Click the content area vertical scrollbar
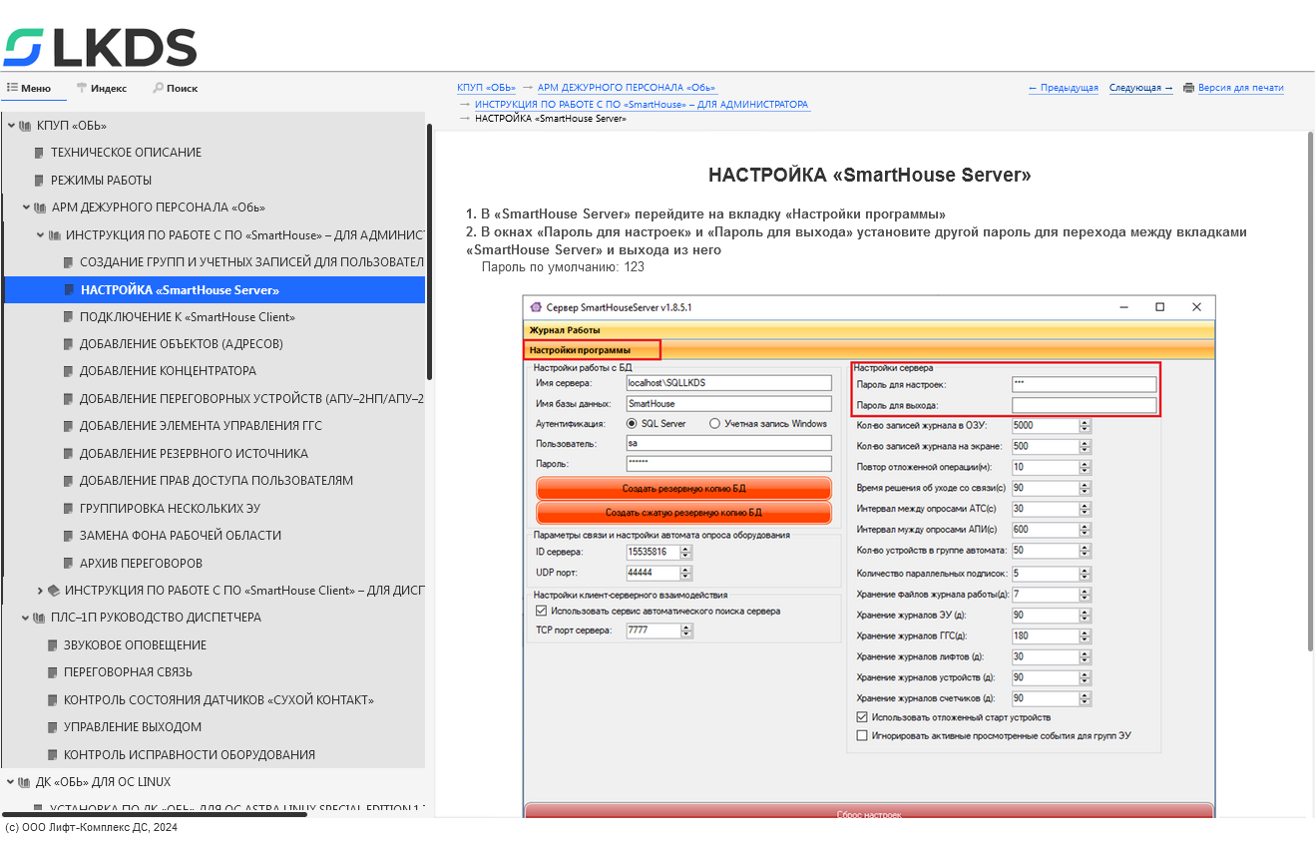The image size is (1315, 841). [x=1311, y=394]
